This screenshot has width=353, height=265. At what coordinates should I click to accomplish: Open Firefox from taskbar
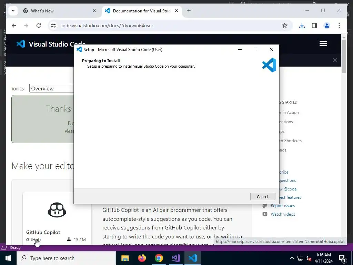[x=142, y=258]
